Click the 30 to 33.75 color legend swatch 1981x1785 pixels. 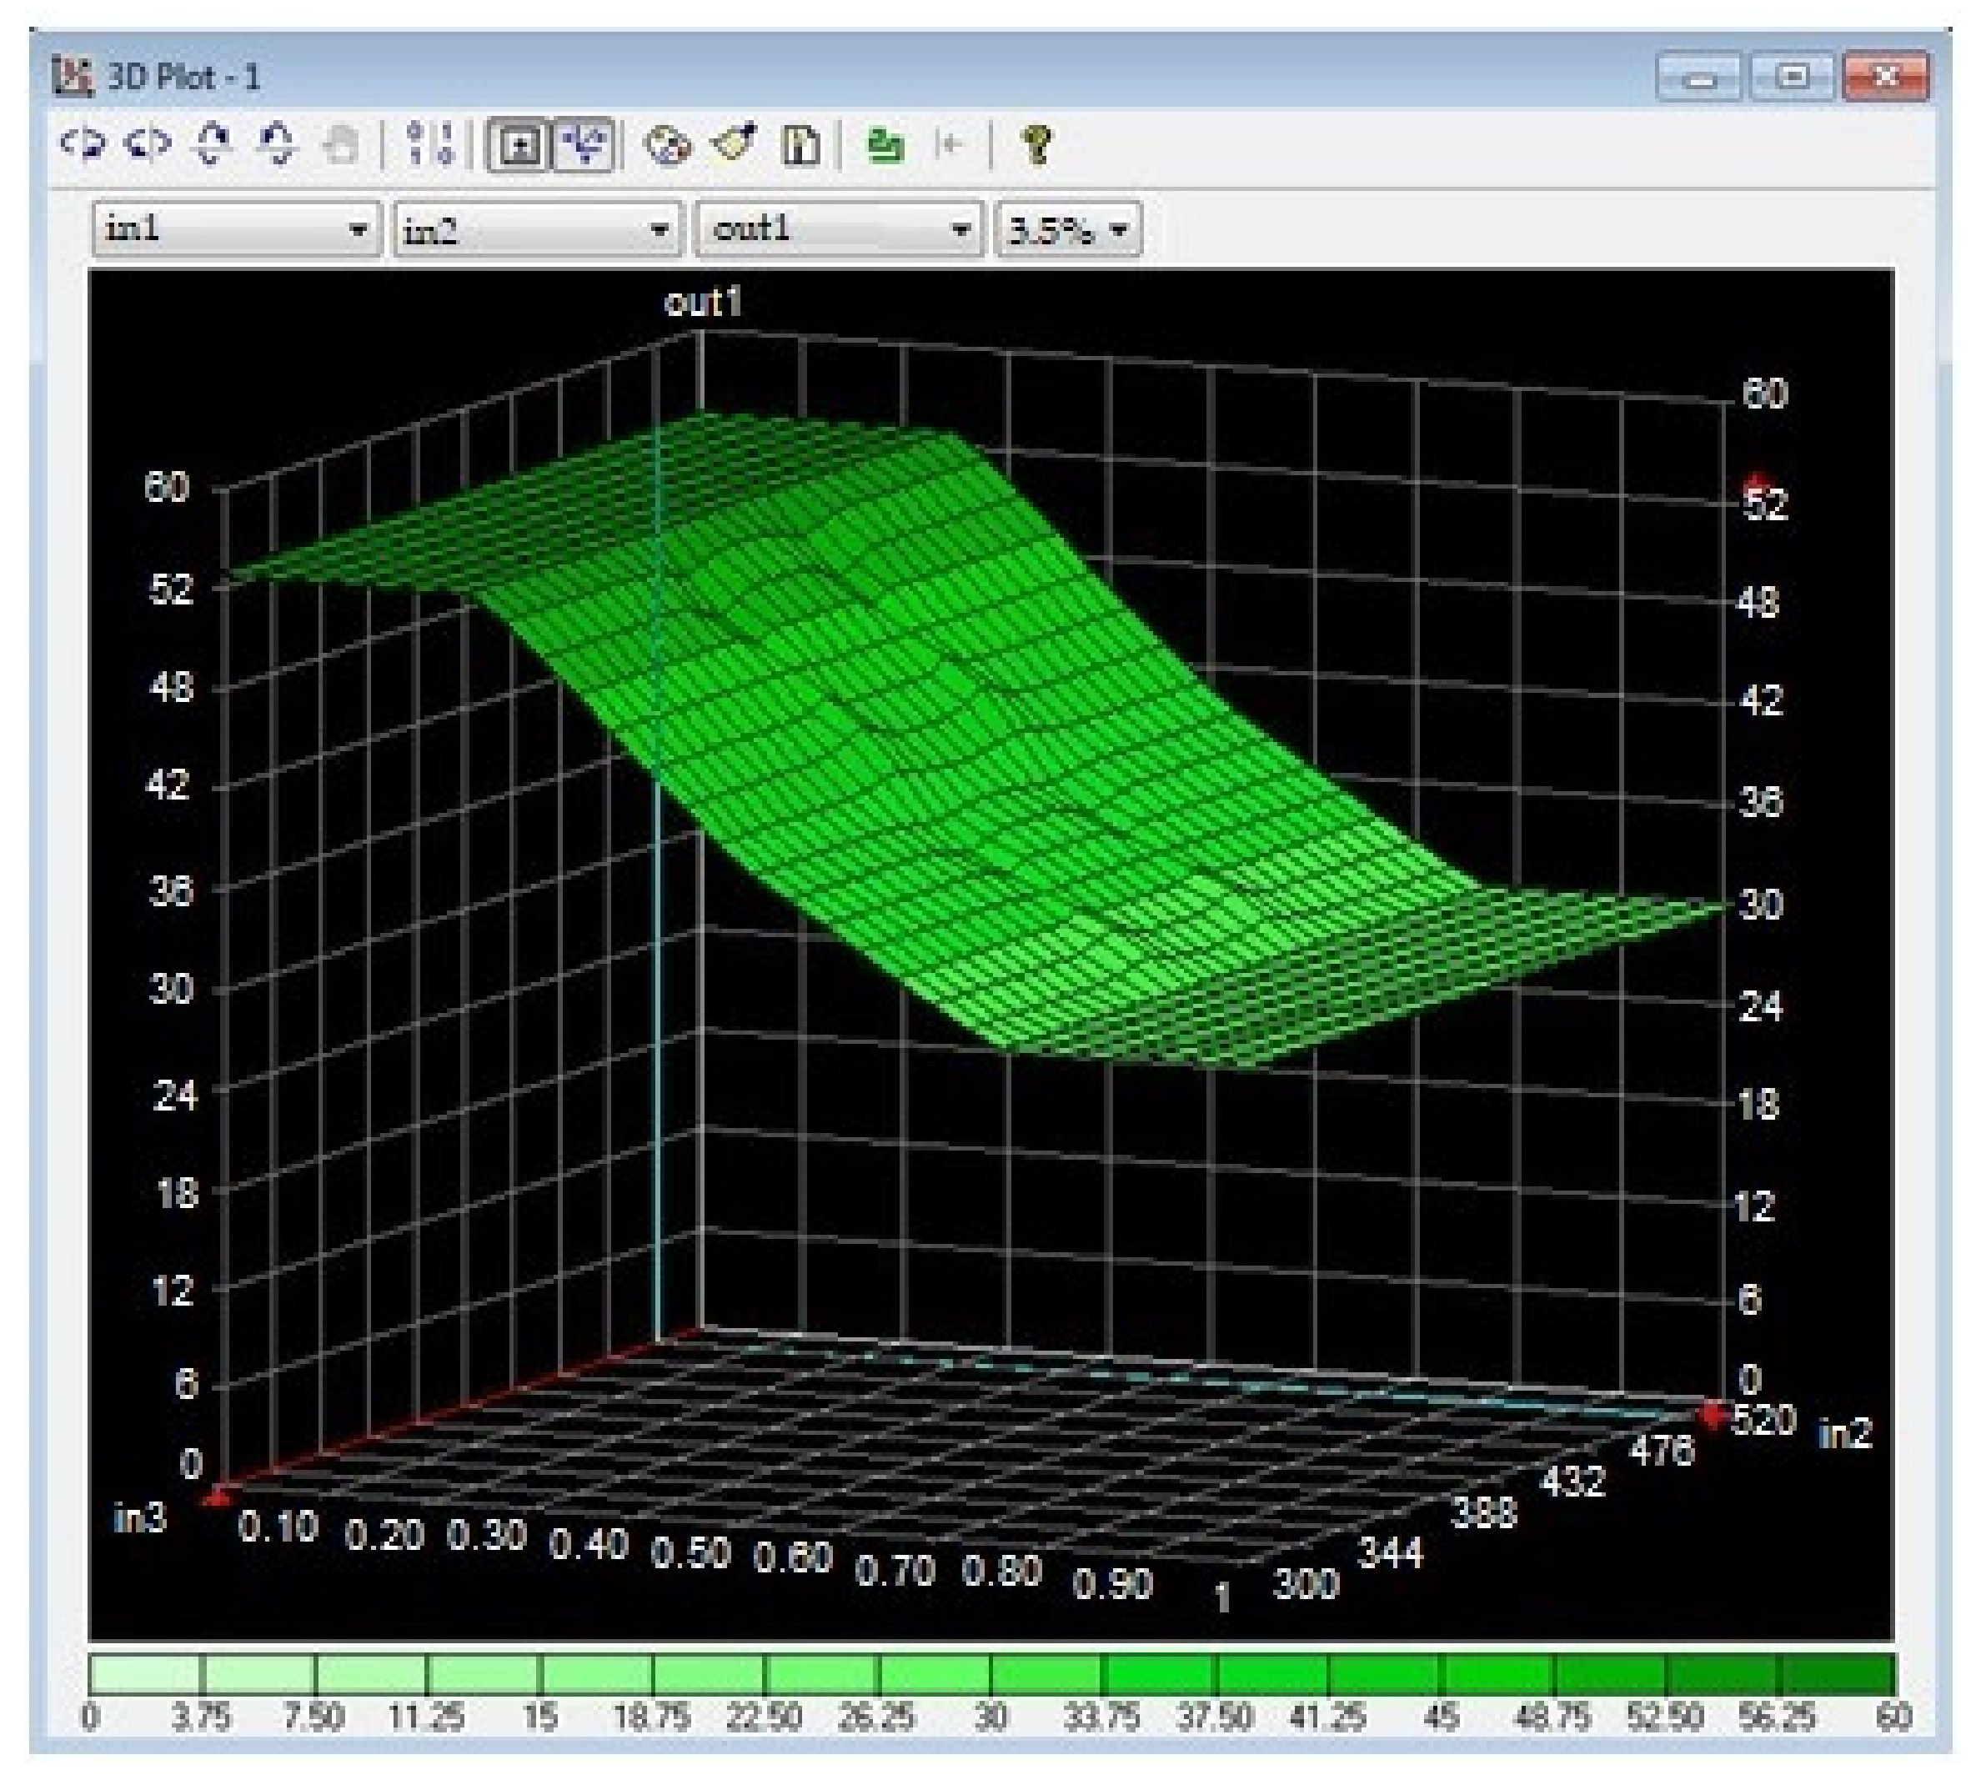pos(1045,1673)
